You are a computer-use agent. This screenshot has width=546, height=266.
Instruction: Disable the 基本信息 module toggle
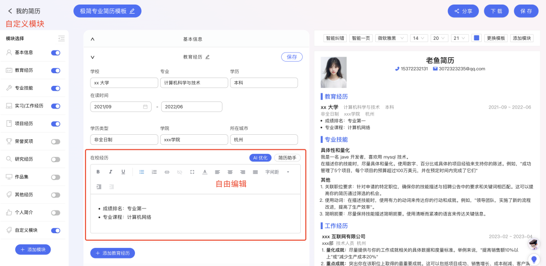coord(56,53)
